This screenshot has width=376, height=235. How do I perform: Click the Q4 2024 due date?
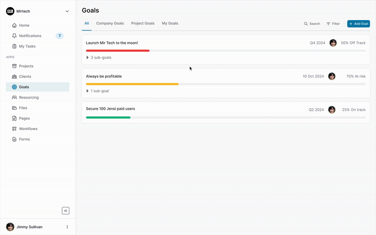[318, 43]
